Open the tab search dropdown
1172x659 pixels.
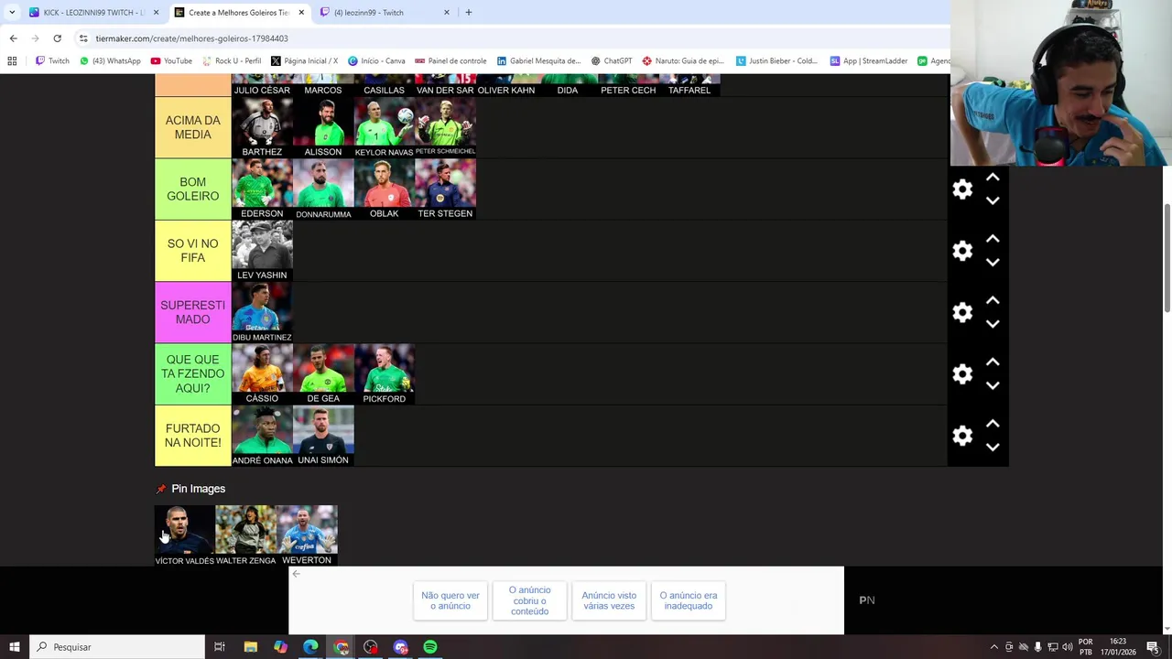coord(11,13)
